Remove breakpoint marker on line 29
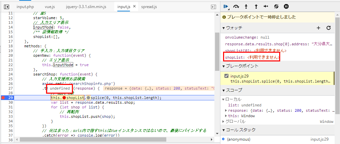The width and height of the screenshot is (340, 144). click(3, 98)
